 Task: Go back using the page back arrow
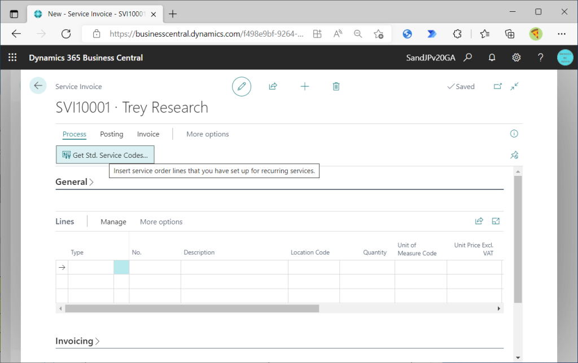click(38, 86)
